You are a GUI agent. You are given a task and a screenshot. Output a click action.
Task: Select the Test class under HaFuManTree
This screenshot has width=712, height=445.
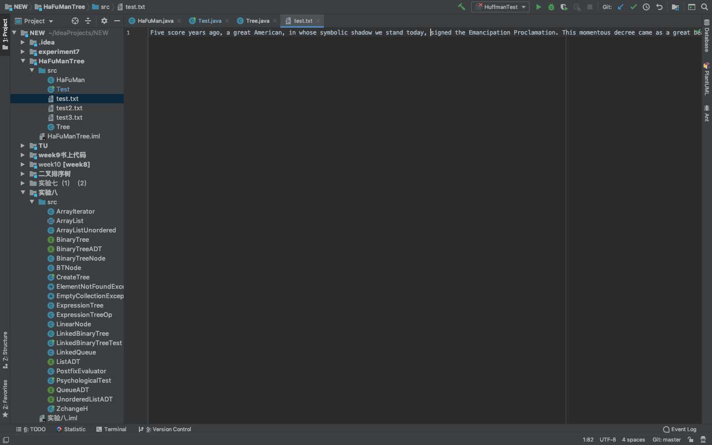tap(63, 89)
